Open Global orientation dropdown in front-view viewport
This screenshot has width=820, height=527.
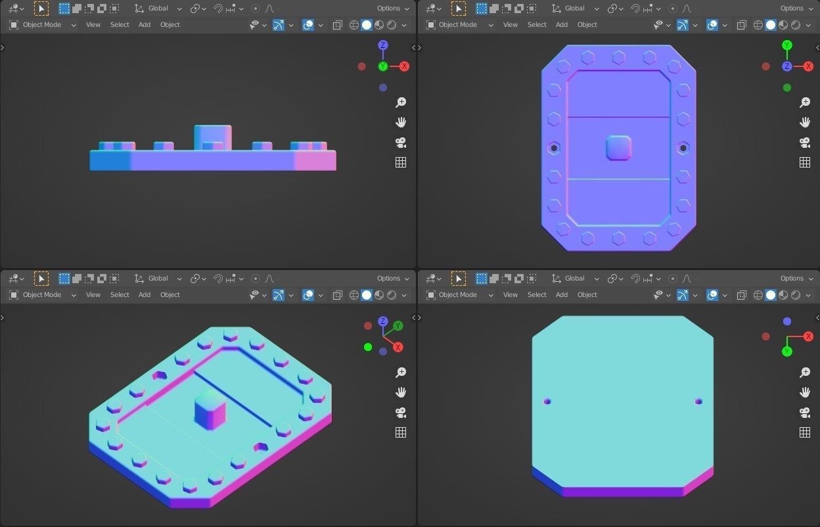[x=158, y=9]
